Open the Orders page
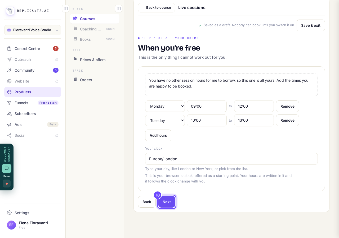The image size is (339, 238). pyautogui.click(x=95, y=80)
